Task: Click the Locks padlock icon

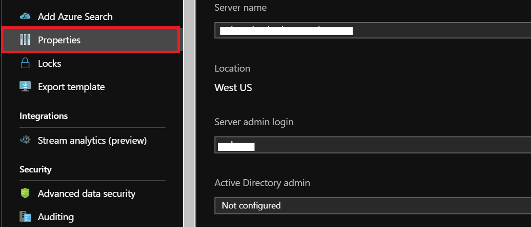Action: coord(25,63)
